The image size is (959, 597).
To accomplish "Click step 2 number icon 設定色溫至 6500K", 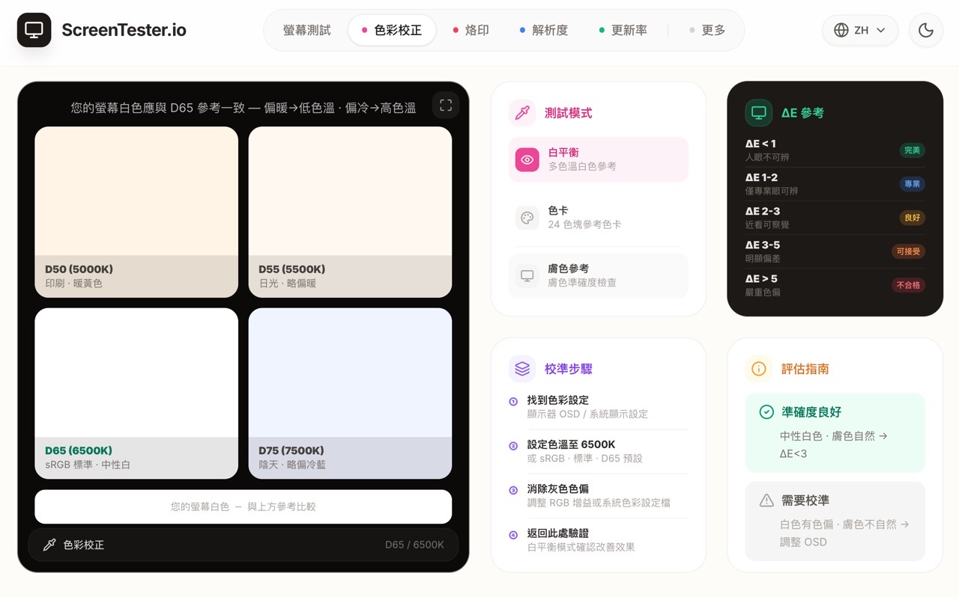I will 513,446.
